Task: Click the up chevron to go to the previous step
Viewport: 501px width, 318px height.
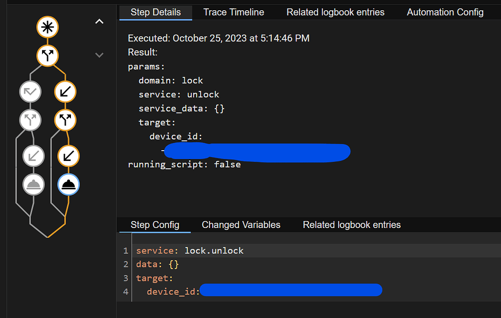Action: click(99, 22)
